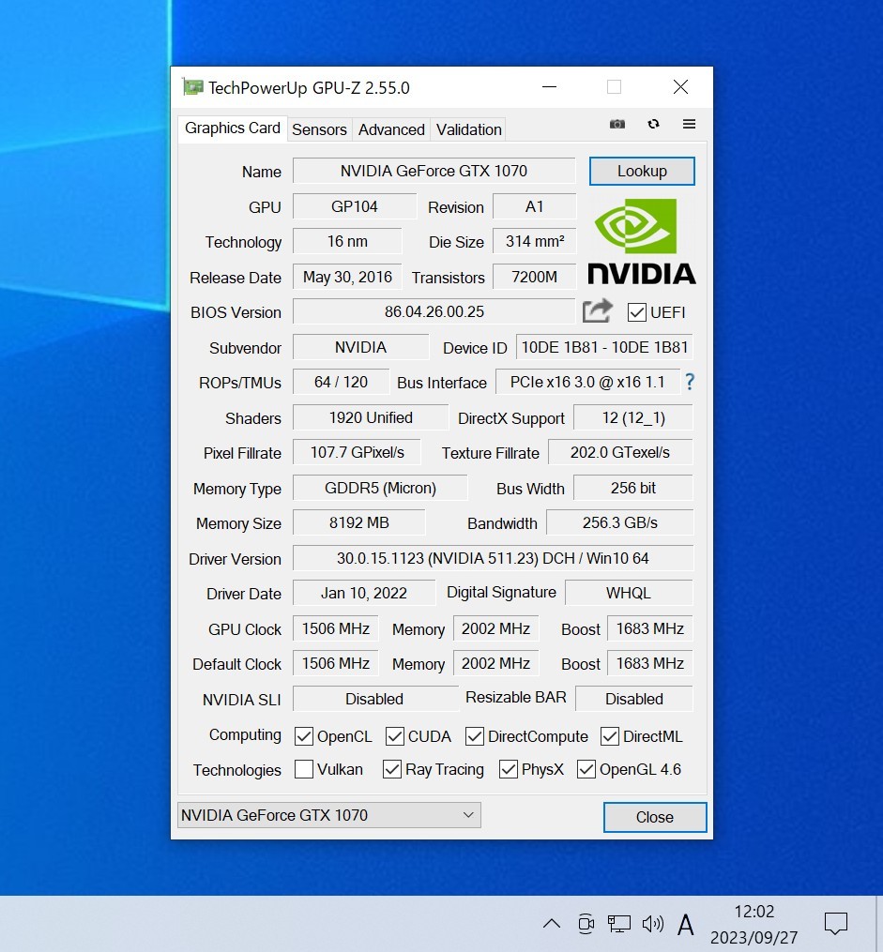883x952 pixels.
Task: Toggle the OpenCL checkbox
Action: (x=304, y=736)
